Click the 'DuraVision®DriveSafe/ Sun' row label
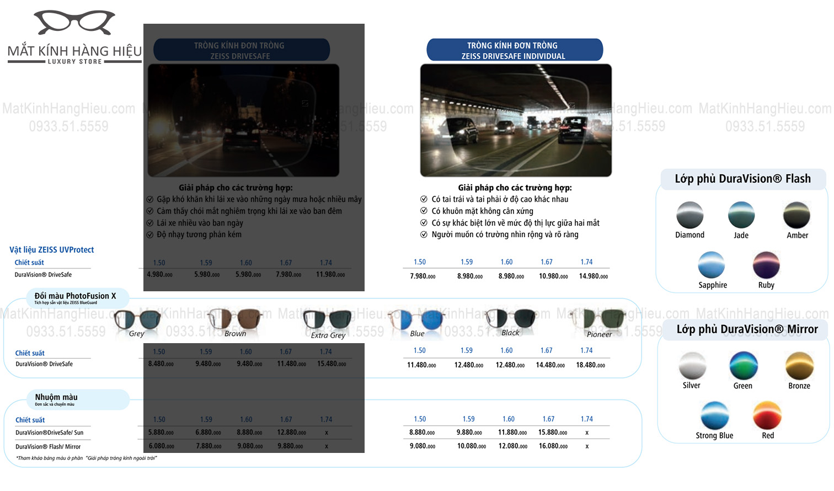The width and height of the screenshot is (834, 491). pyautogui.click(x=50, y=433)
